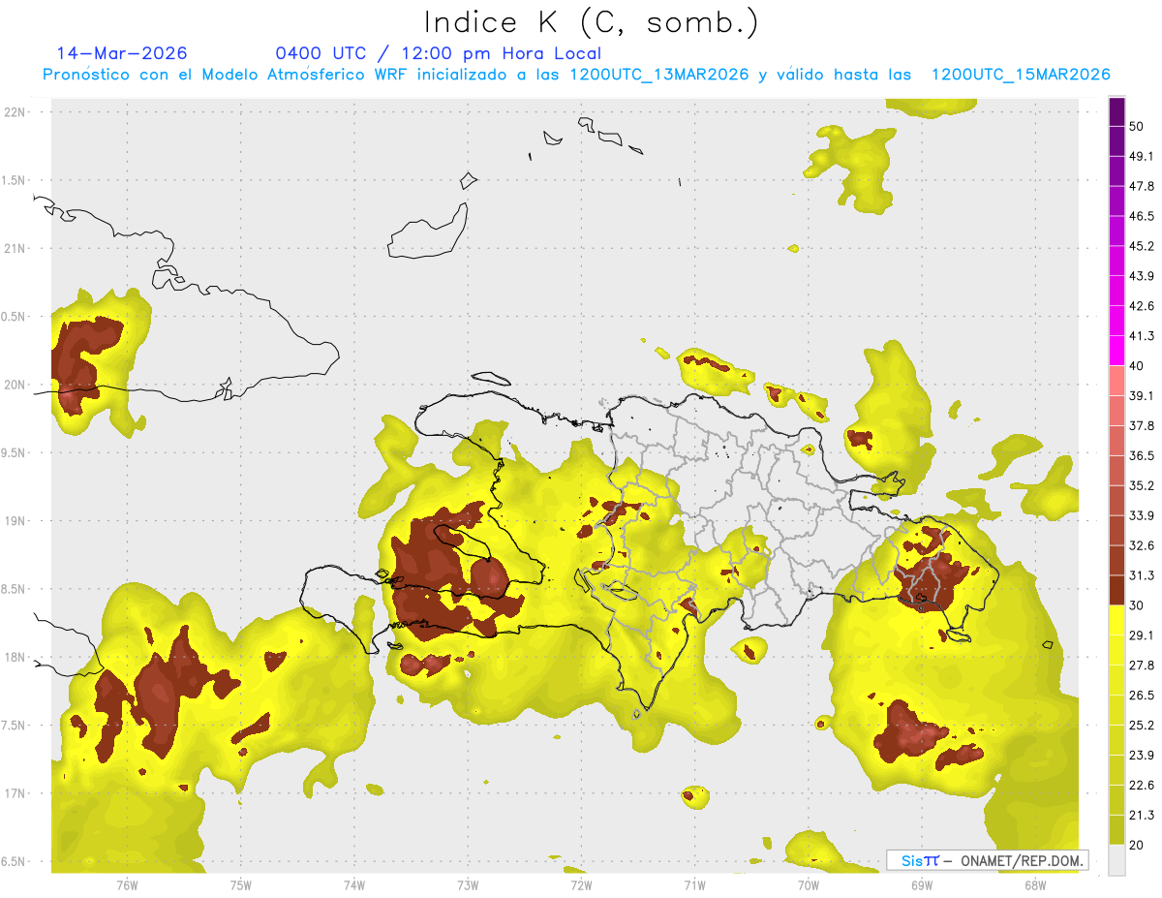Click the '21N' latitude label
The height and width of the screenshot is (898, 1162).
click(x=15, y=249)
